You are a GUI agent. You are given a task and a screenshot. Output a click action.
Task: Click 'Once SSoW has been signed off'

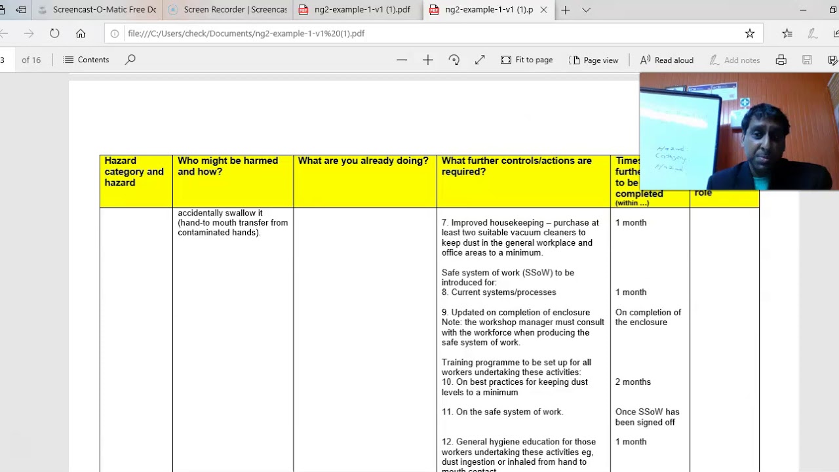click(647, 417)
